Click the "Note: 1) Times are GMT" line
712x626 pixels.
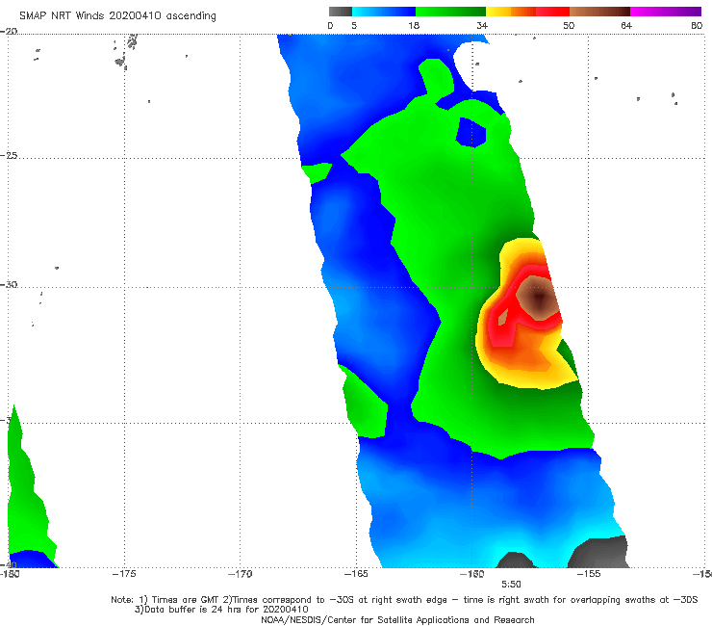[x=404, y=600]
